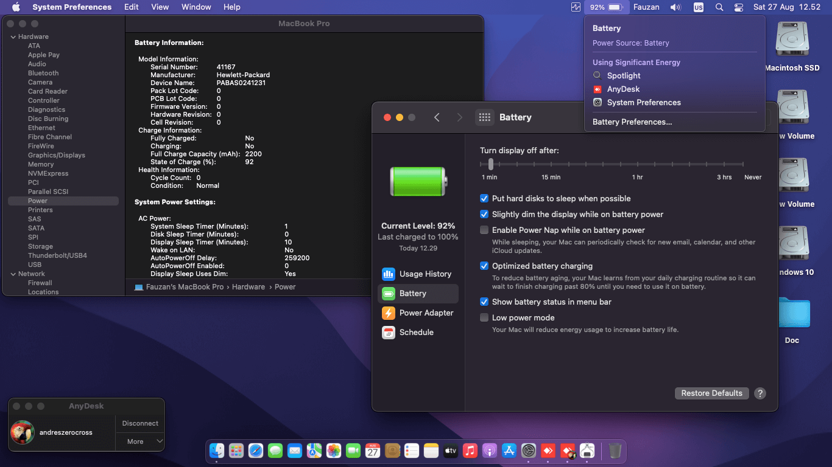Click the 92% battery status in menu bar
832x467 pixels.
coord(606,7)
